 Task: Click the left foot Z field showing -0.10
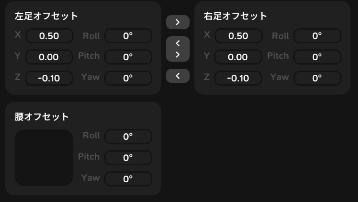pyautogui.click(x=49, y=78)
